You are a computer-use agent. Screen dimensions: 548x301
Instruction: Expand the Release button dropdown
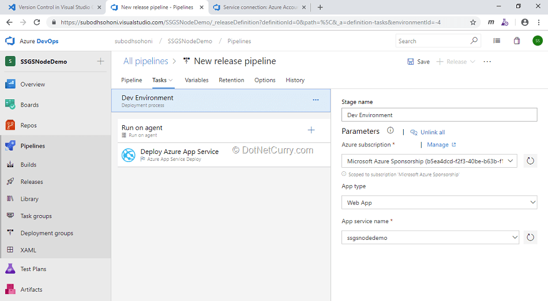[x=472, y=62]
